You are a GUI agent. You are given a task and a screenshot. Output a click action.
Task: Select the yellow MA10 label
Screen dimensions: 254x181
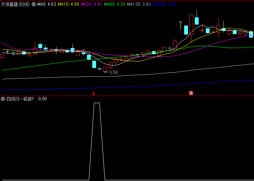68,4
